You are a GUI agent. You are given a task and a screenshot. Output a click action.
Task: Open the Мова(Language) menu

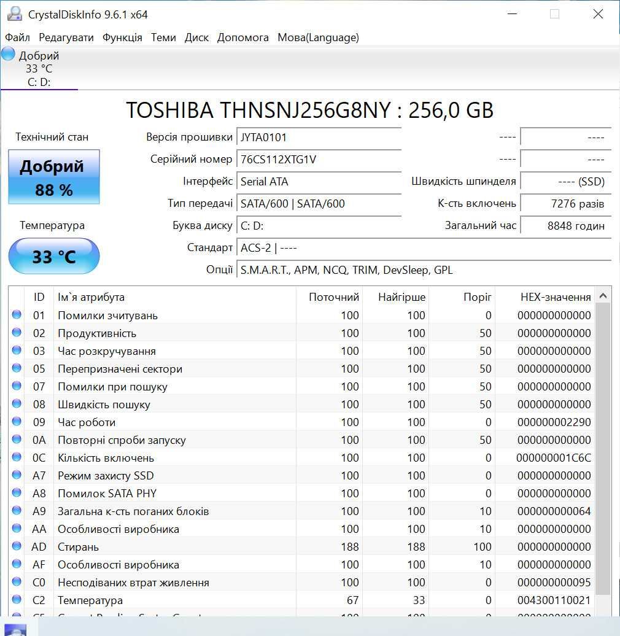pos(319,37)
